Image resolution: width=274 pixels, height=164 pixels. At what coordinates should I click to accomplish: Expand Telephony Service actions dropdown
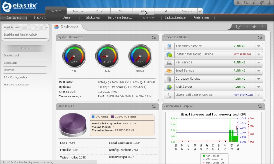click(x=259, y=47)
